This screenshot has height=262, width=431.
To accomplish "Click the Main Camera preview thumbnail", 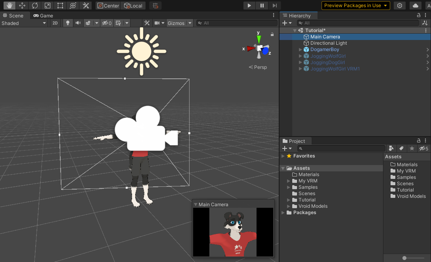I will [x=233, y=232].
